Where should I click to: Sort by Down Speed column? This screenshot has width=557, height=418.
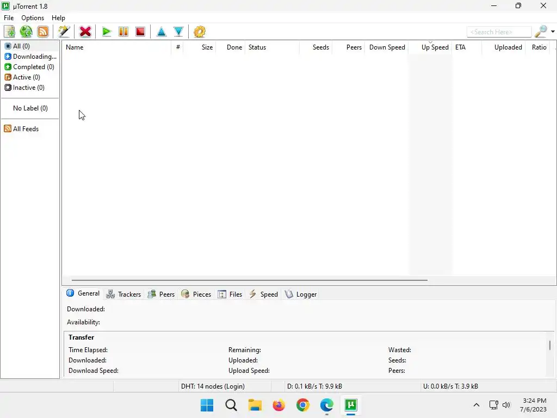tap(387, 47)
